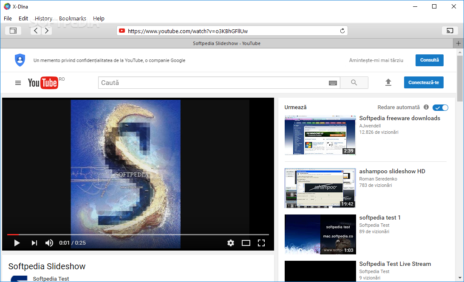Click the '12.826 de vizionări' text
The width and height of the screenshot is (464, 282).
(379, 132)
